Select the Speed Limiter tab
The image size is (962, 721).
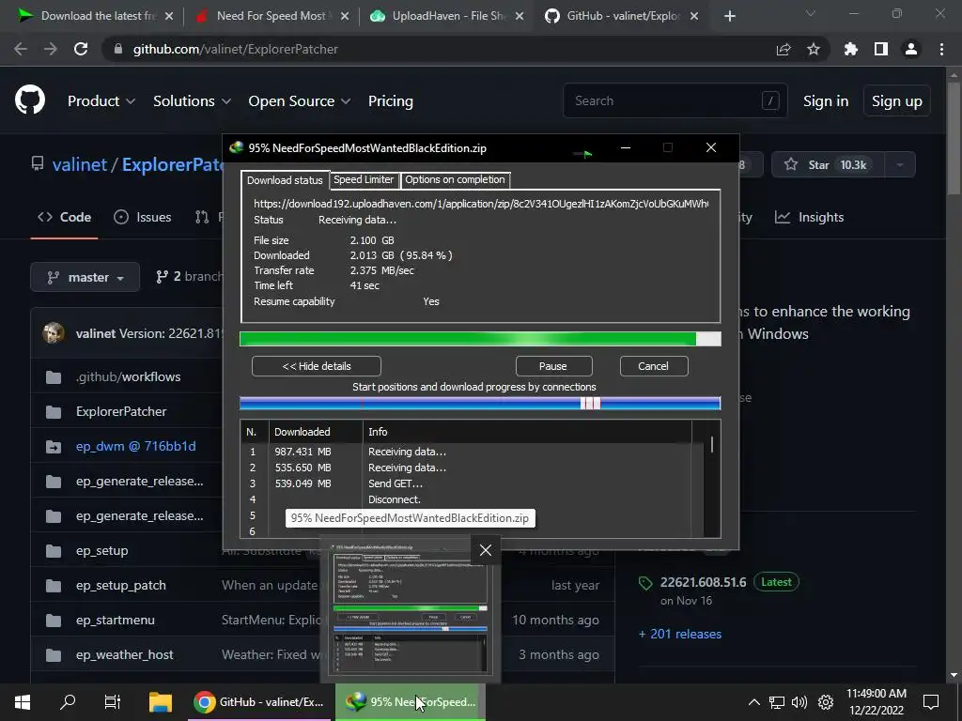tap(364, 179)
